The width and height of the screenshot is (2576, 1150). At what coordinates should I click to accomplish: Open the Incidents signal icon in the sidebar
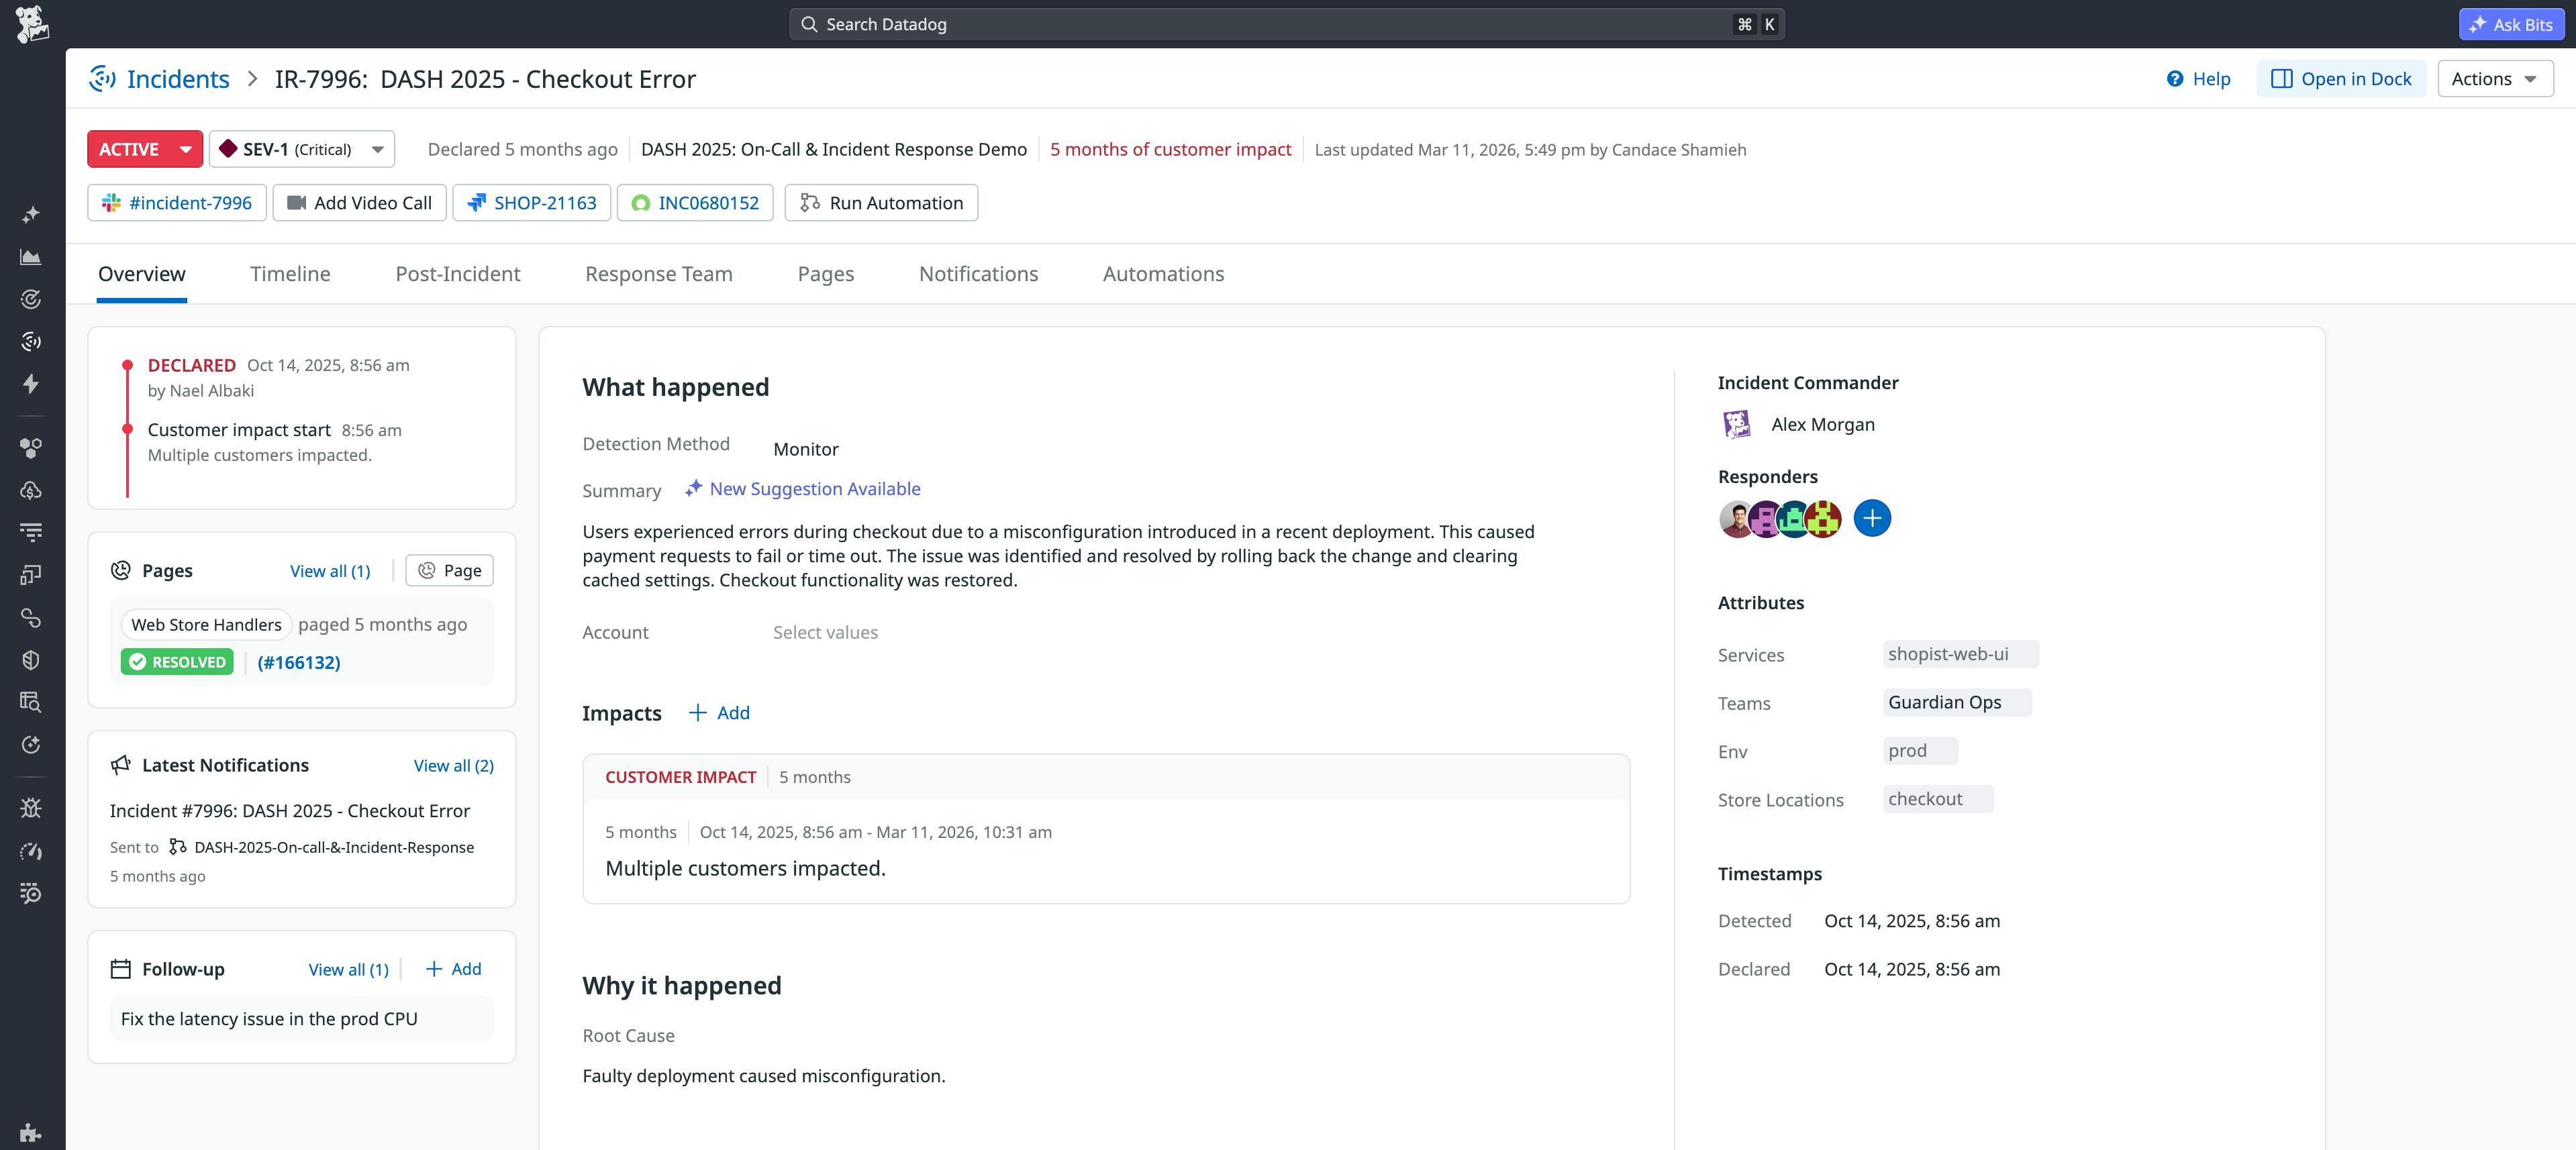(x=31, y=341)
